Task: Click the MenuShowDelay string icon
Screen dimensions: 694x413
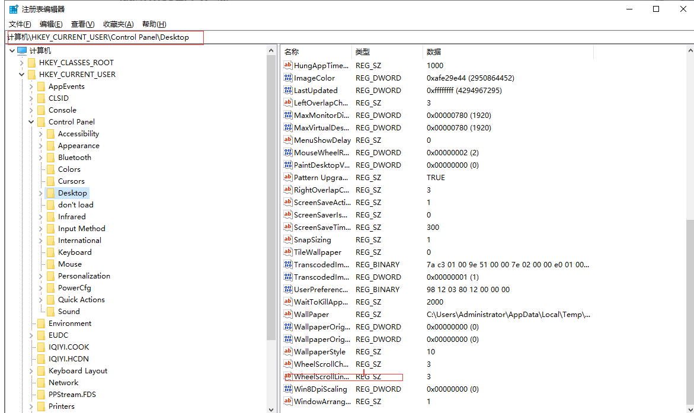Action: (x=288, y=140)
